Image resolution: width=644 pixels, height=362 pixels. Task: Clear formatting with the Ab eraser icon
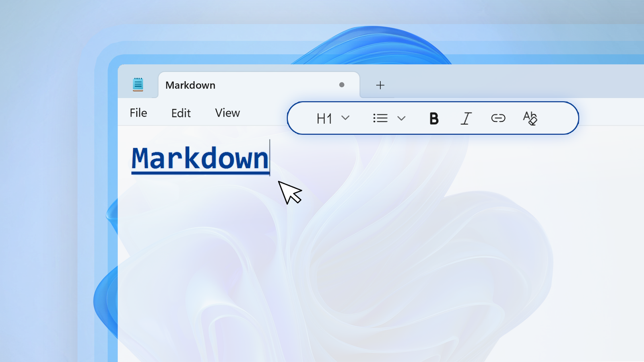coord(530,118)
